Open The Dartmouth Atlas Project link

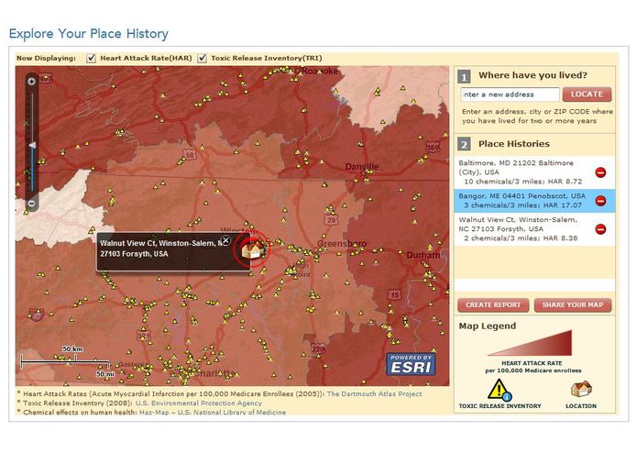[x=374, y=393]
